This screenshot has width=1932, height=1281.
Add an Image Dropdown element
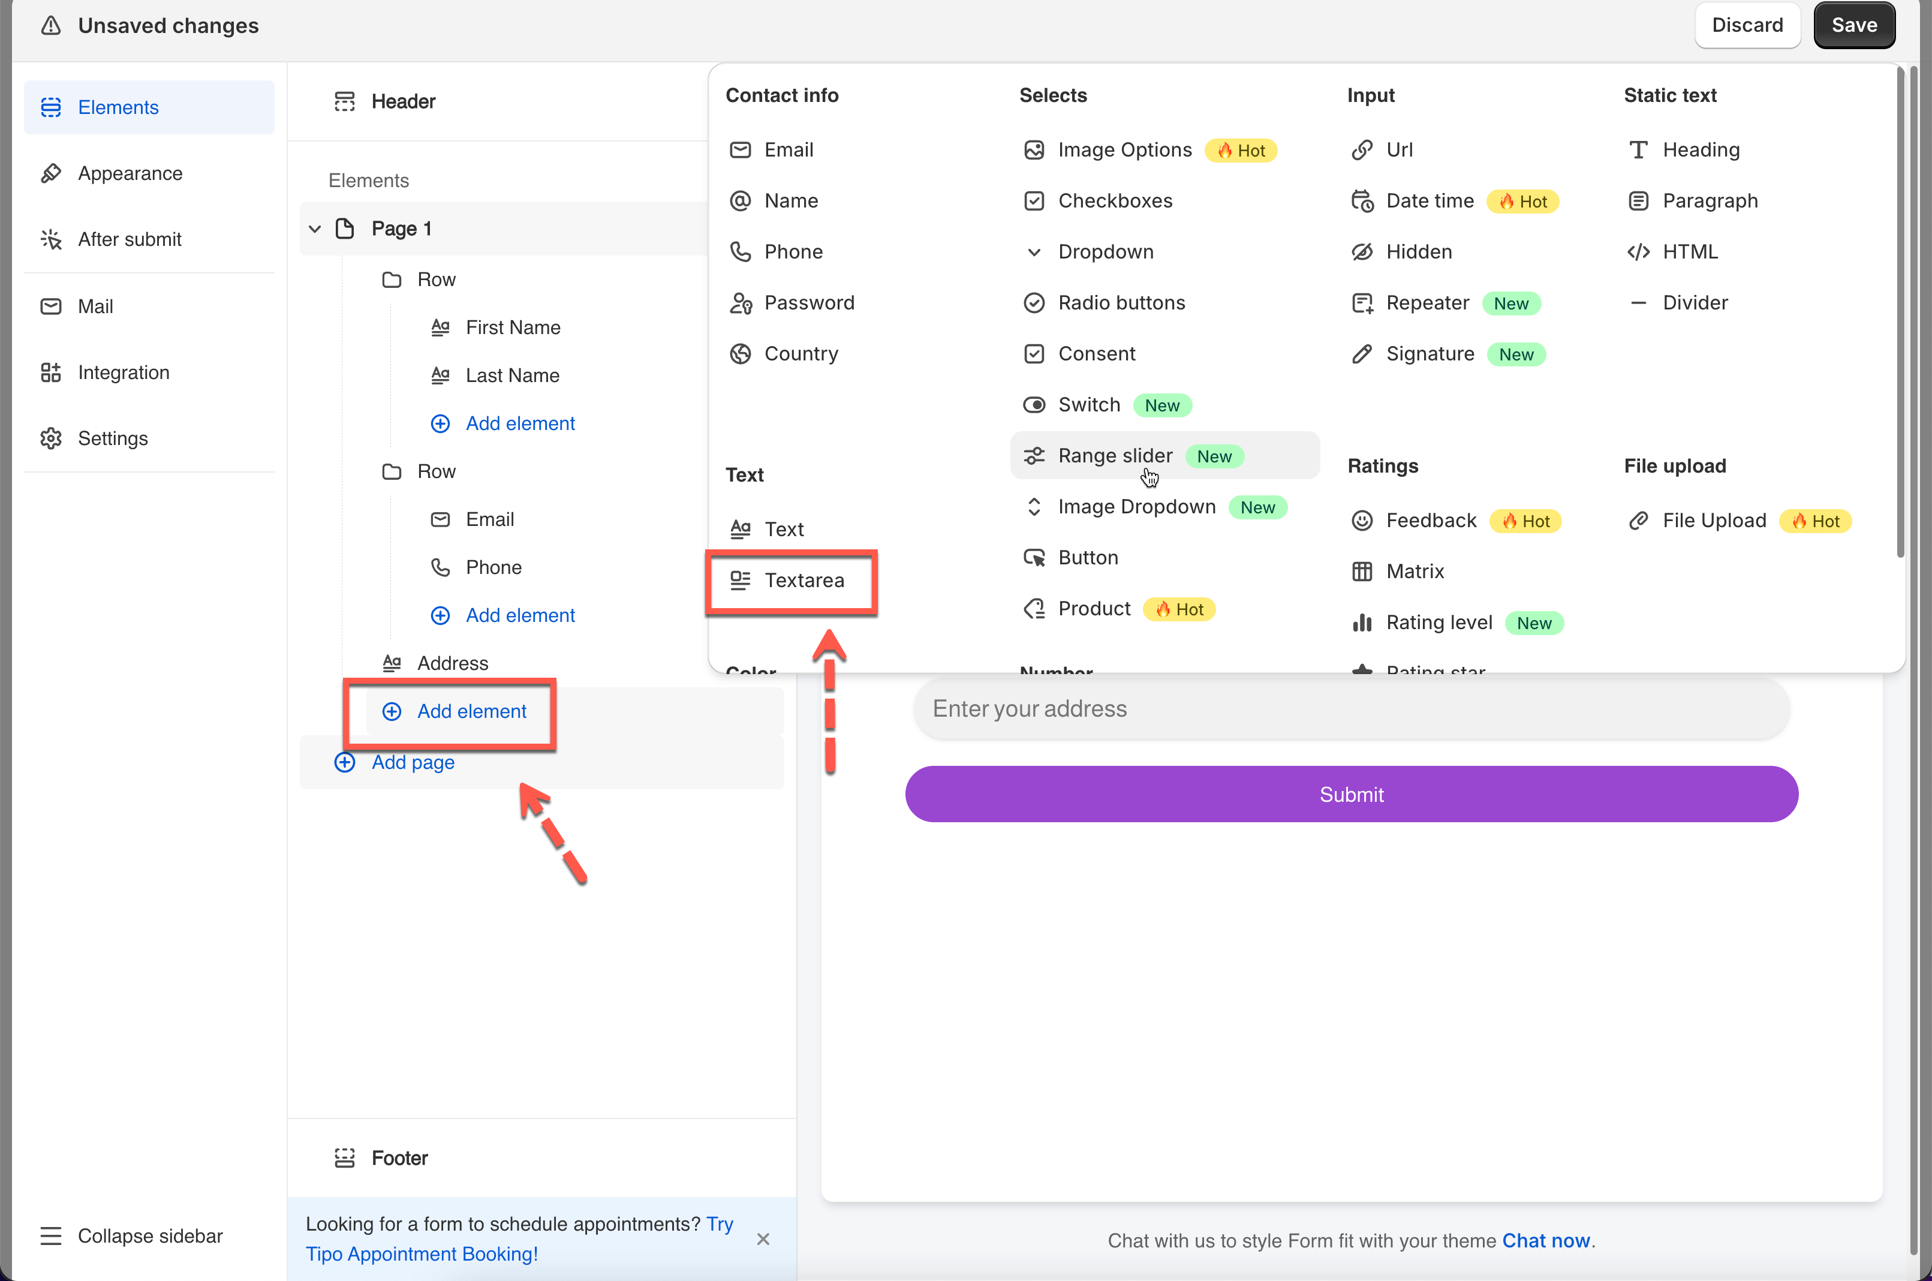coord(1136,507)
